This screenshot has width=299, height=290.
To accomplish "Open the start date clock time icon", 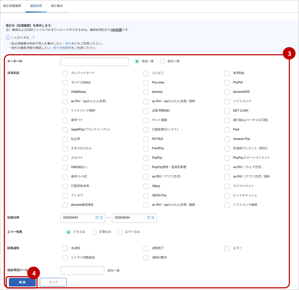I will (101, 218).
